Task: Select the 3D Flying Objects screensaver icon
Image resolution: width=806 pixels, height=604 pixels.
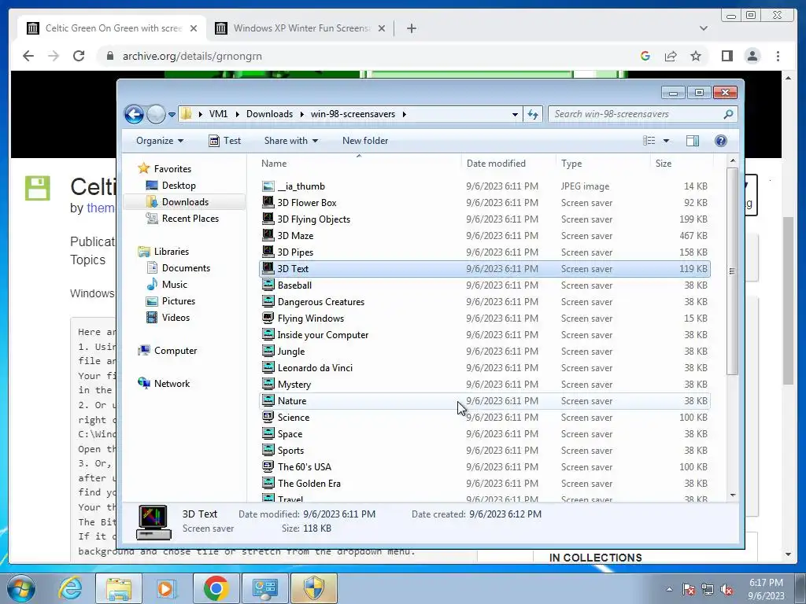Action: (268, 219)
